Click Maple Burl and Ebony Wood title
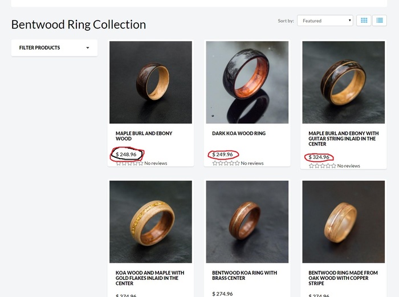The width and height of the screenshot is (399, 297). [144, 136]
